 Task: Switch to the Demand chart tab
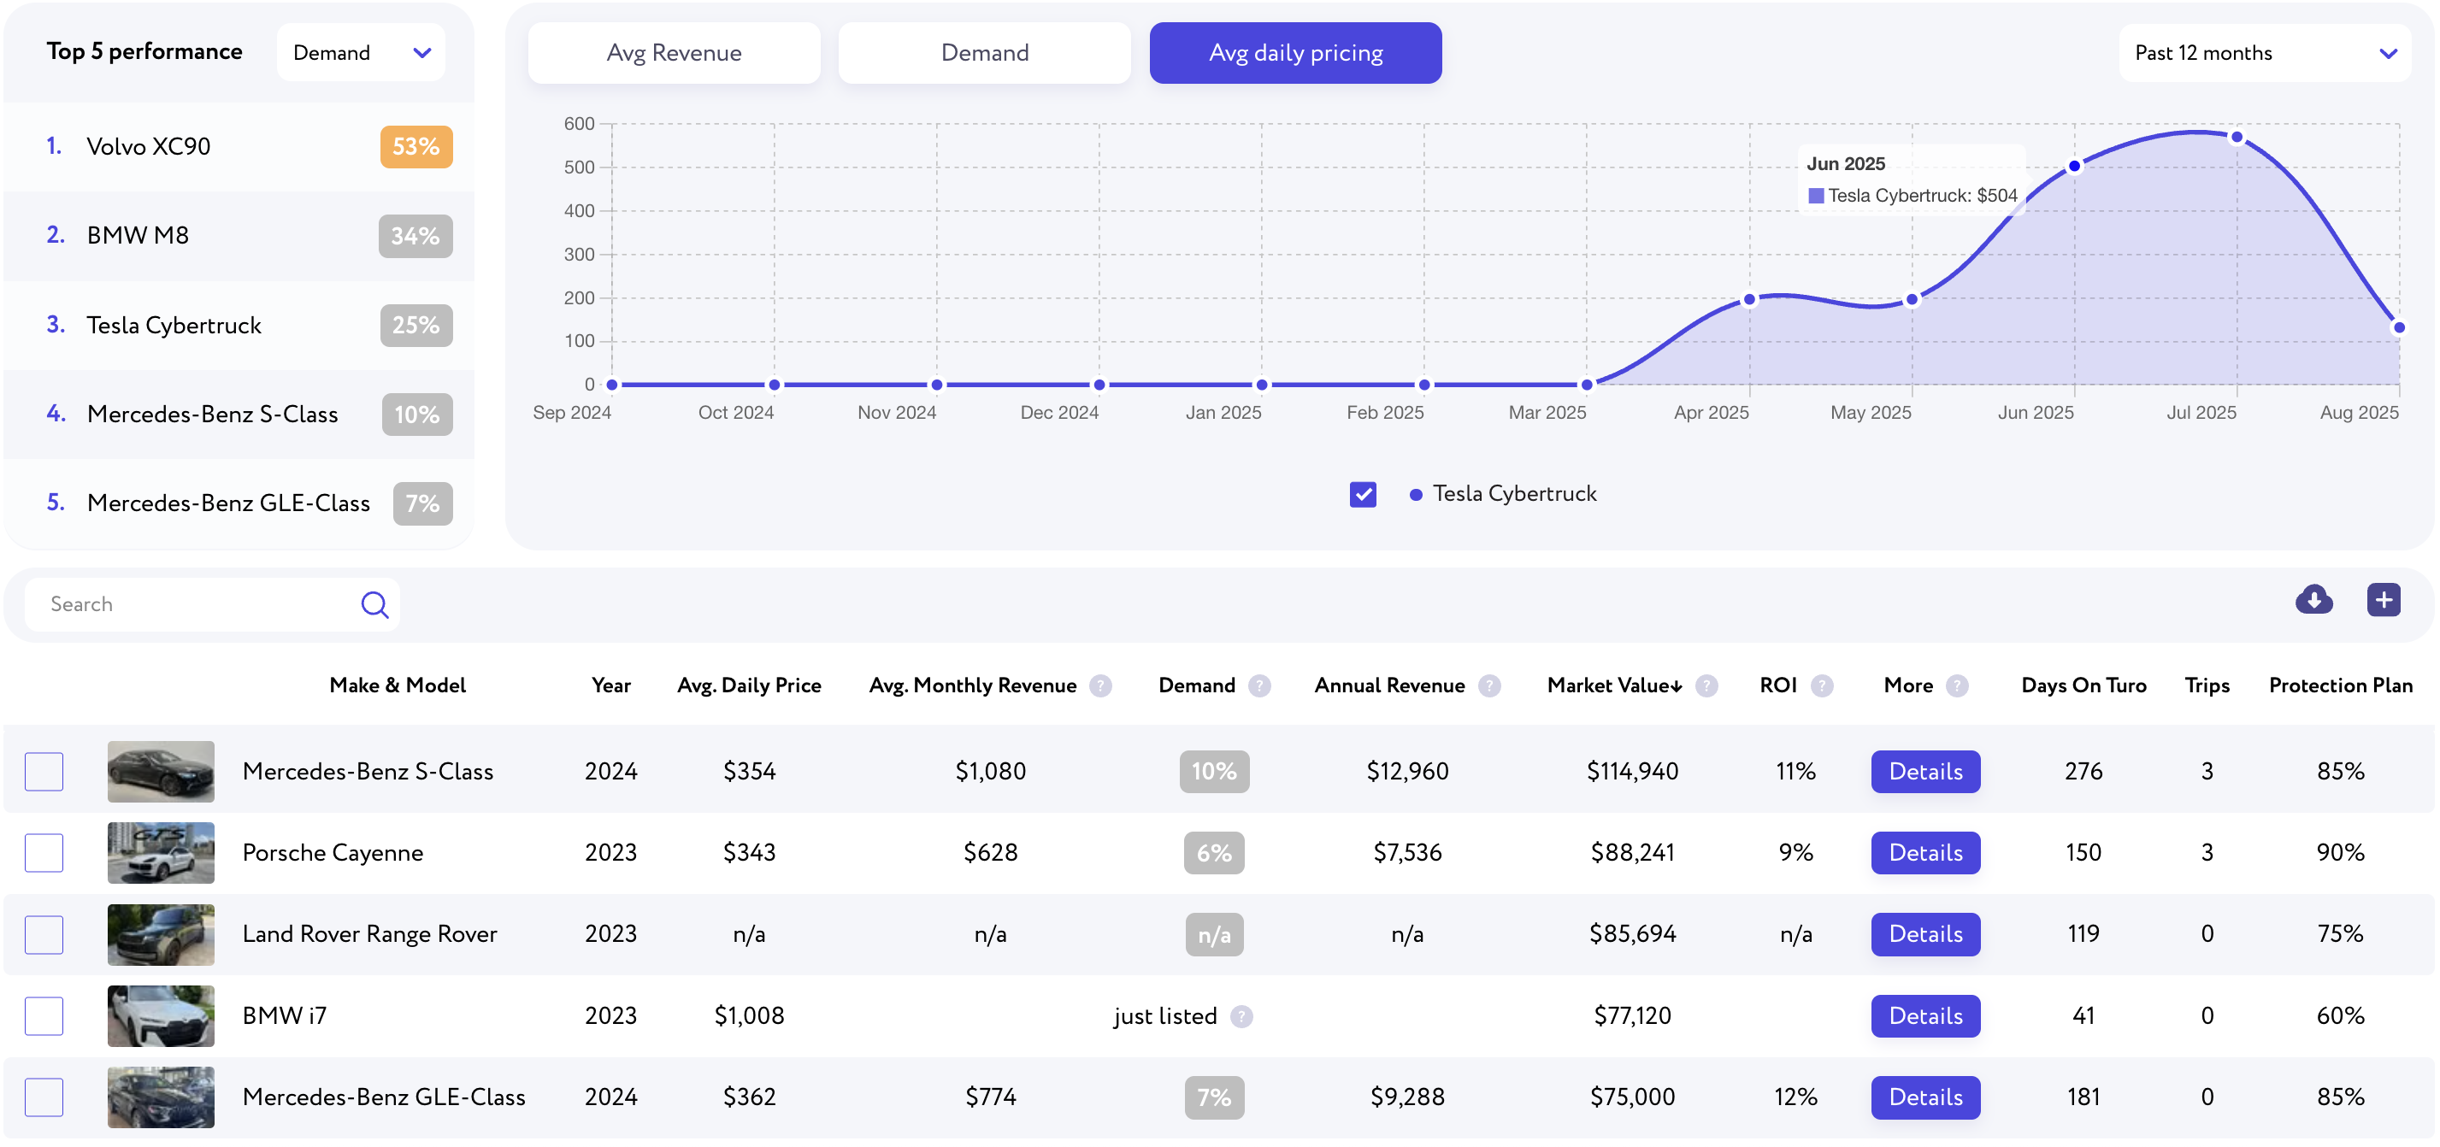(984, 53)
